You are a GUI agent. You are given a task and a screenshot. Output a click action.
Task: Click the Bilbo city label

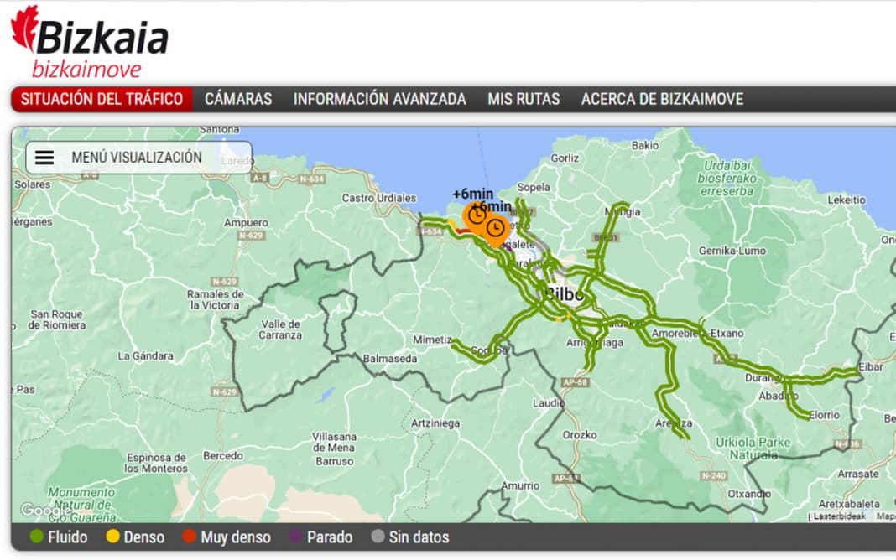coord(564,294)
